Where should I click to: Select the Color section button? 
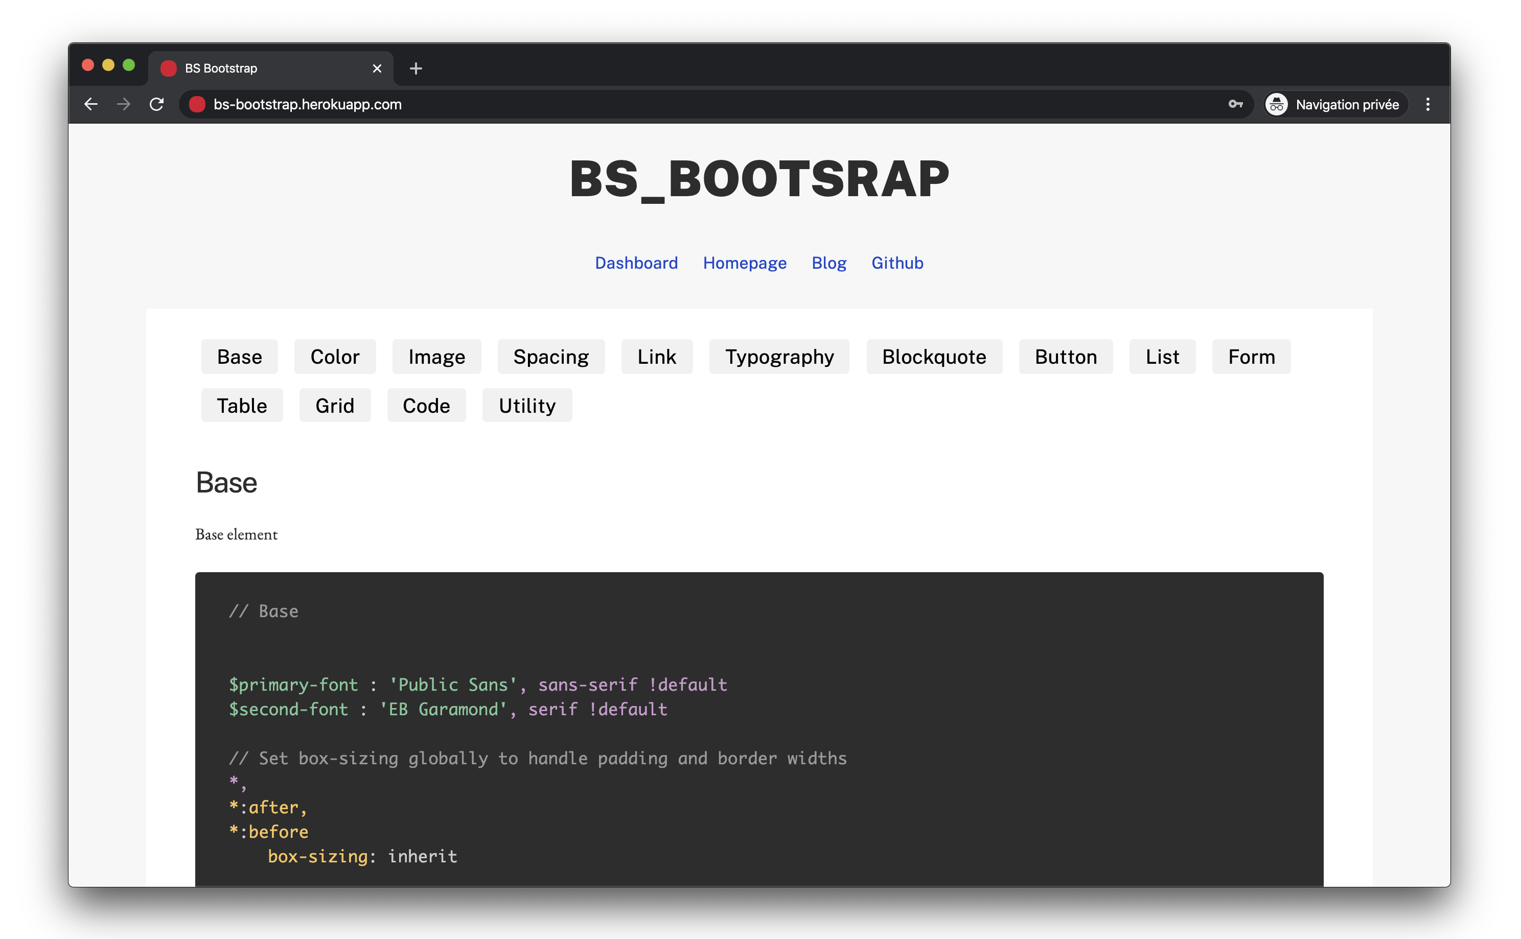point(334,357)
